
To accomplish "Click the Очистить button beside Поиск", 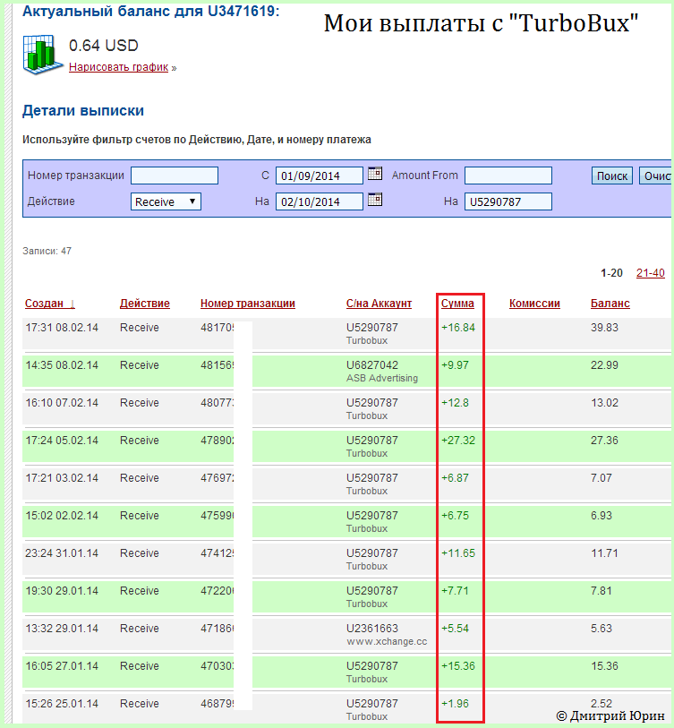I will click(656, 176).
